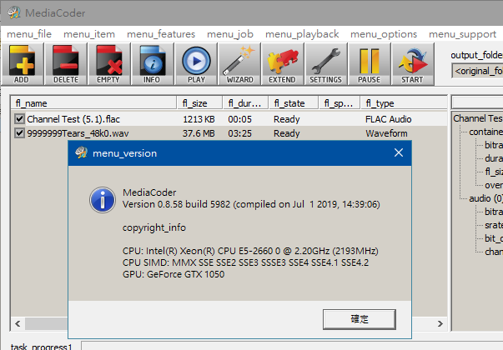Image resolution: width=503 pixels, height=350 pixels.
Task: Select the over property tree item
Action: click(x=494, y=185)
